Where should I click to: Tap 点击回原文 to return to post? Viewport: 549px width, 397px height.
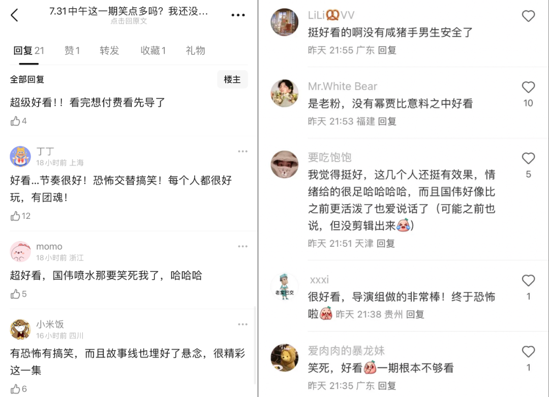pyautogui.click(x=129, y=21)
